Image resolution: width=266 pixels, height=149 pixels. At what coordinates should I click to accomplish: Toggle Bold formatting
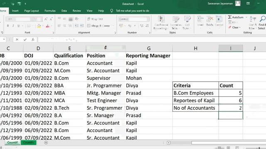point(8,26)
